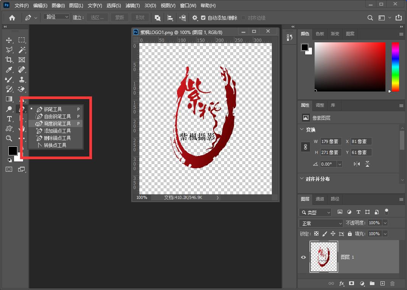
Task: Open the 类型 layer filter dropdown
Action: (x=315, y=212)
